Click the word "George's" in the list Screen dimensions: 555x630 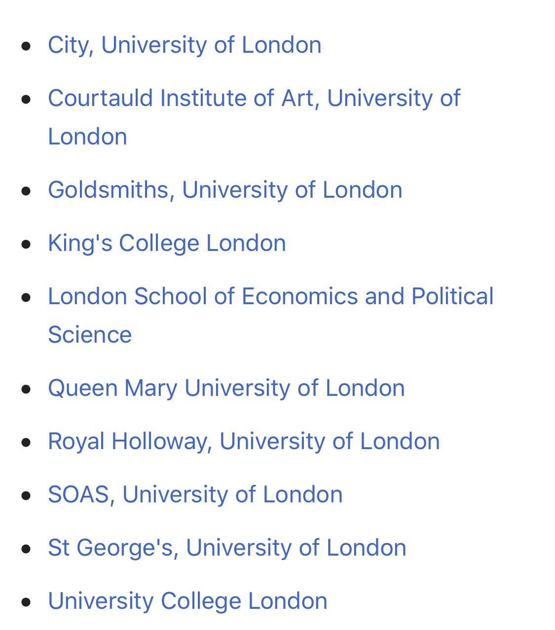pos(124,548)
